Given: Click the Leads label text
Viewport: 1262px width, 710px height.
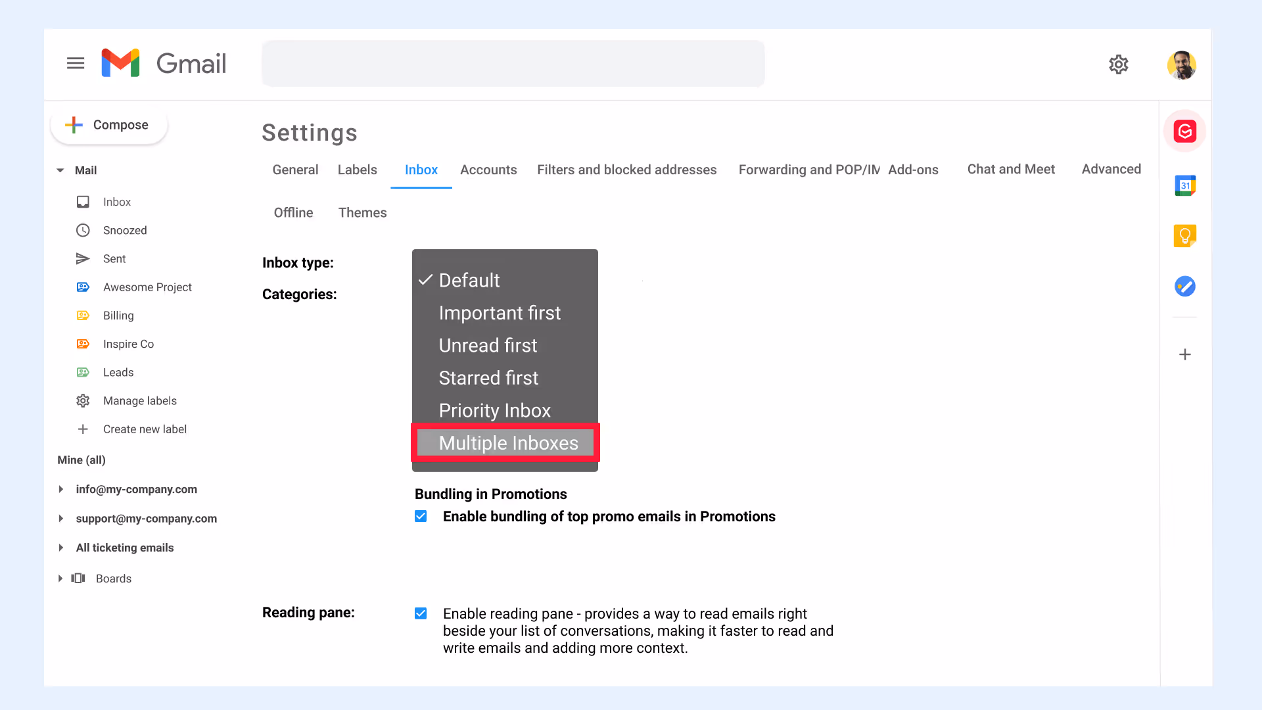Looking at the screenshot, I should point(118,372).
